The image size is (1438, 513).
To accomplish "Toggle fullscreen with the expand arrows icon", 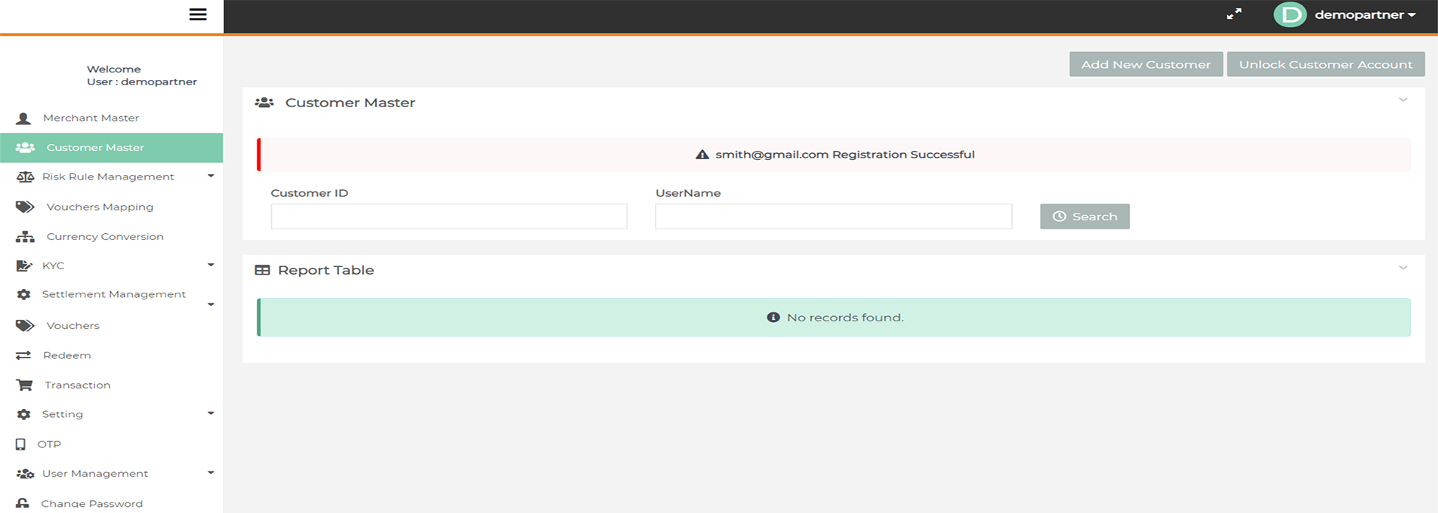I will 1233,14.
